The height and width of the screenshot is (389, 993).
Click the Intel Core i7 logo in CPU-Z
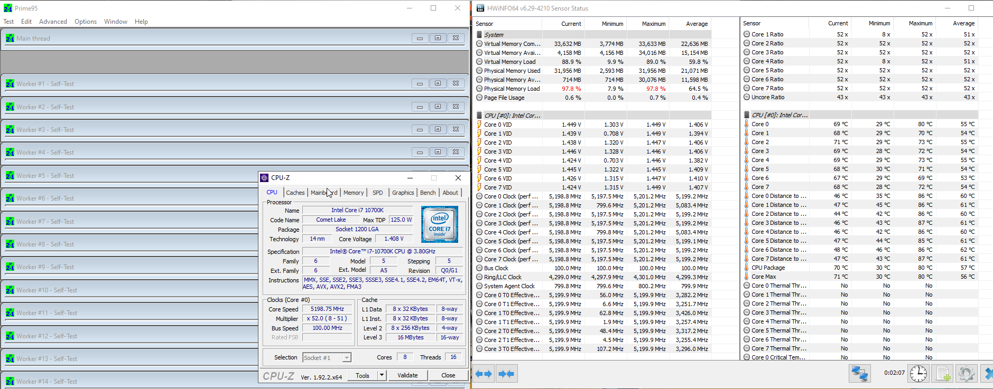coord(440,224)
